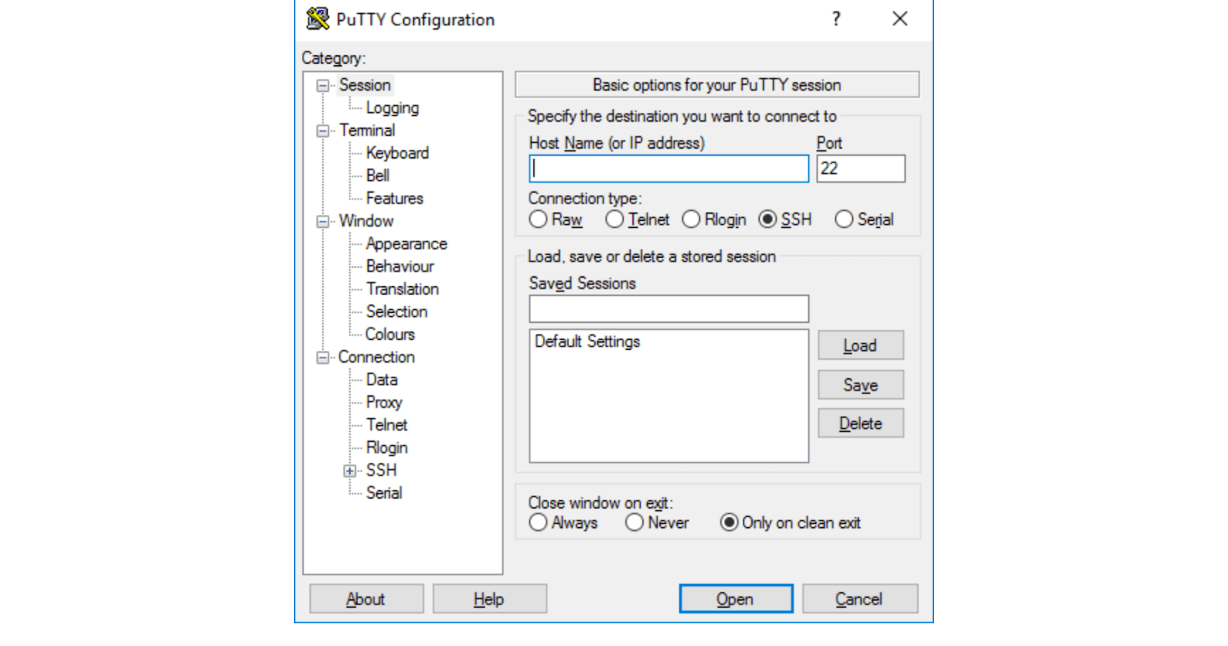Go to the Colours settings panel
This screenshot has height=646, width=1228.
coord(390,335)
